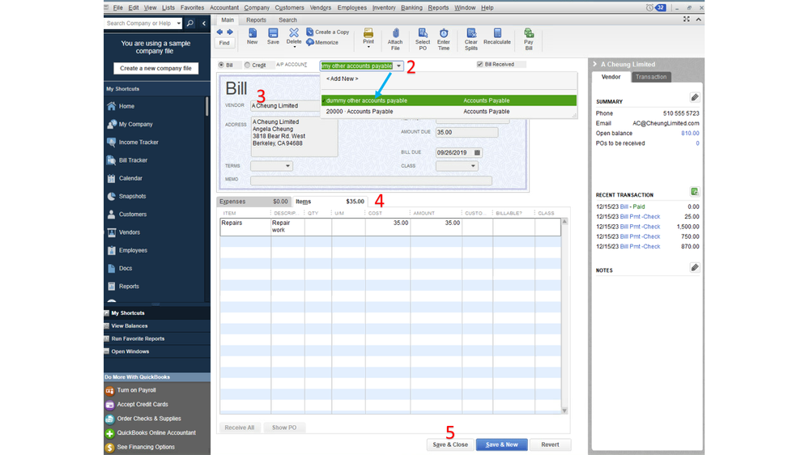This screenshot has height=455, width=809.
Task: Click the Memo input field
Action: click(x=371, y=181)
